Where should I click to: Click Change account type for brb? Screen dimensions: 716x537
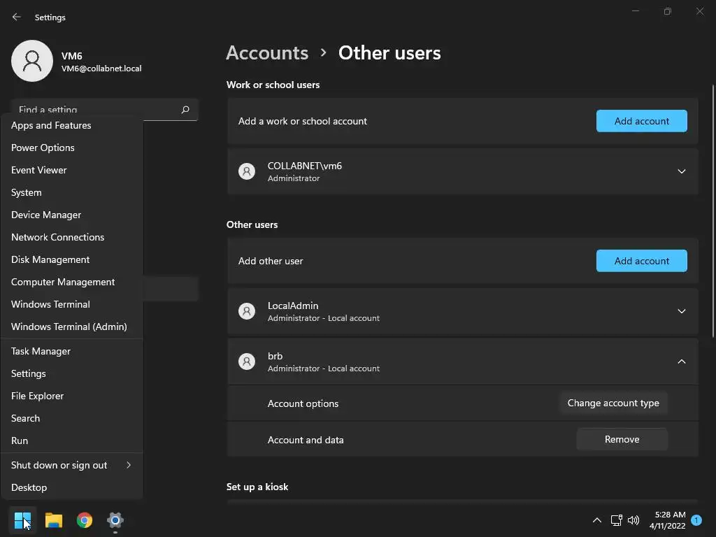point(613,403)
